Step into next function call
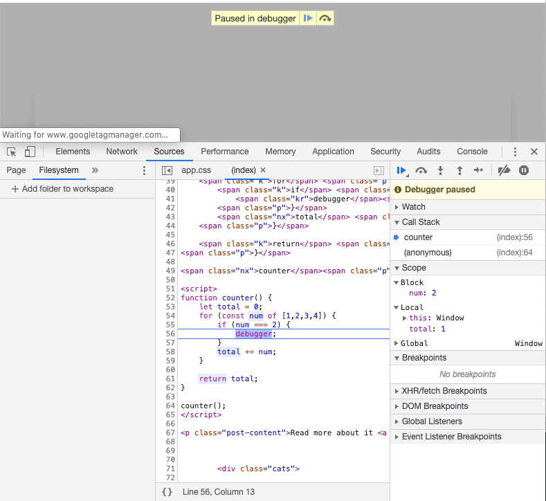Image resolution: width=546 pixels, height=501 pixels. [441, 170]
